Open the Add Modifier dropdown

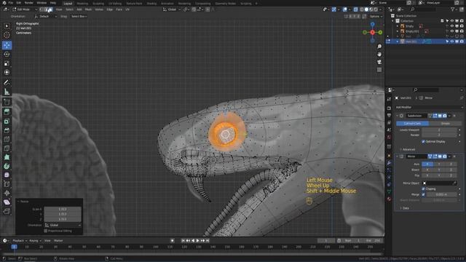click(x=429, y=107)
